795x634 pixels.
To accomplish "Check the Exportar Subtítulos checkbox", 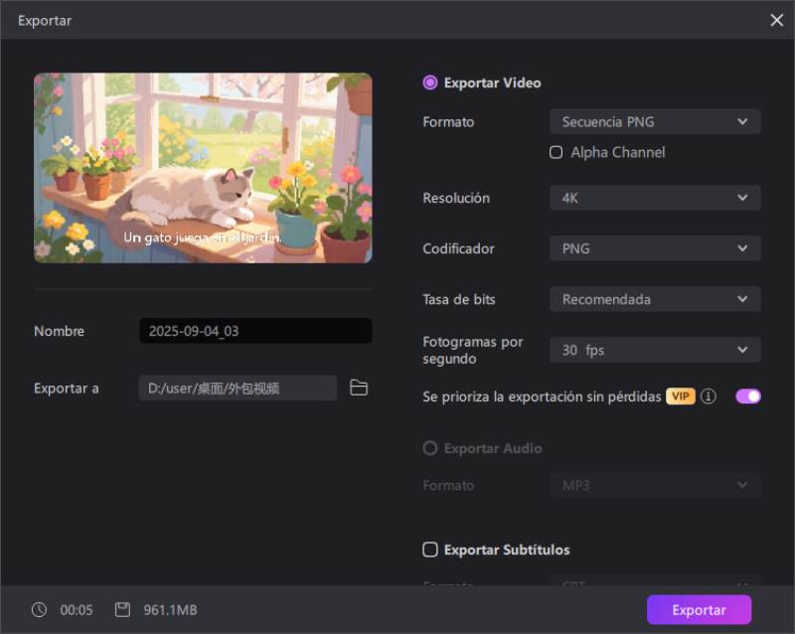I will tap(430, 550).
